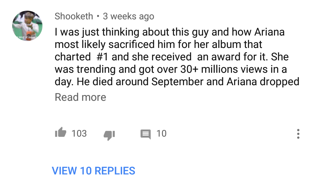Click the line starting 'was trending and got'

(171, 69)
